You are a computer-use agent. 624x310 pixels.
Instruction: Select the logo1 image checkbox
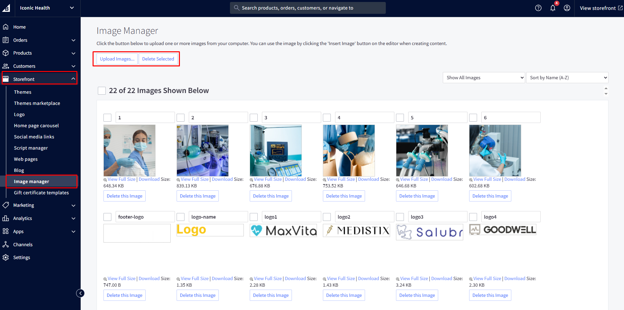254,217
